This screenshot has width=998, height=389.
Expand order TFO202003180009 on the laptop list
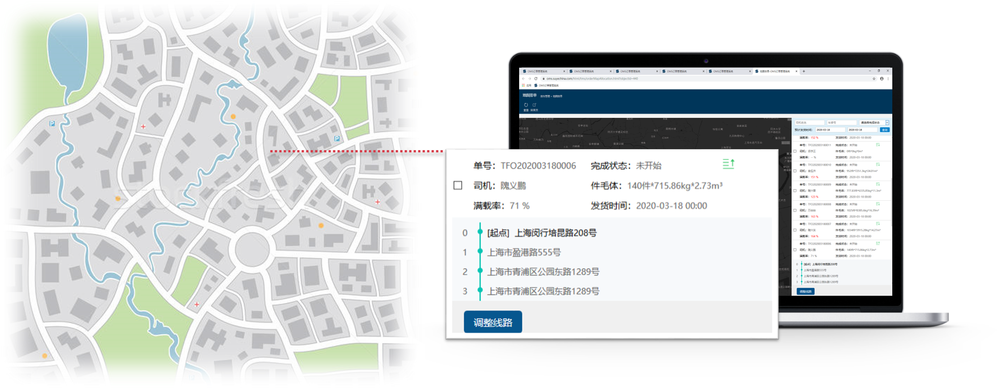pyautogui.click(x=878, y=184)
